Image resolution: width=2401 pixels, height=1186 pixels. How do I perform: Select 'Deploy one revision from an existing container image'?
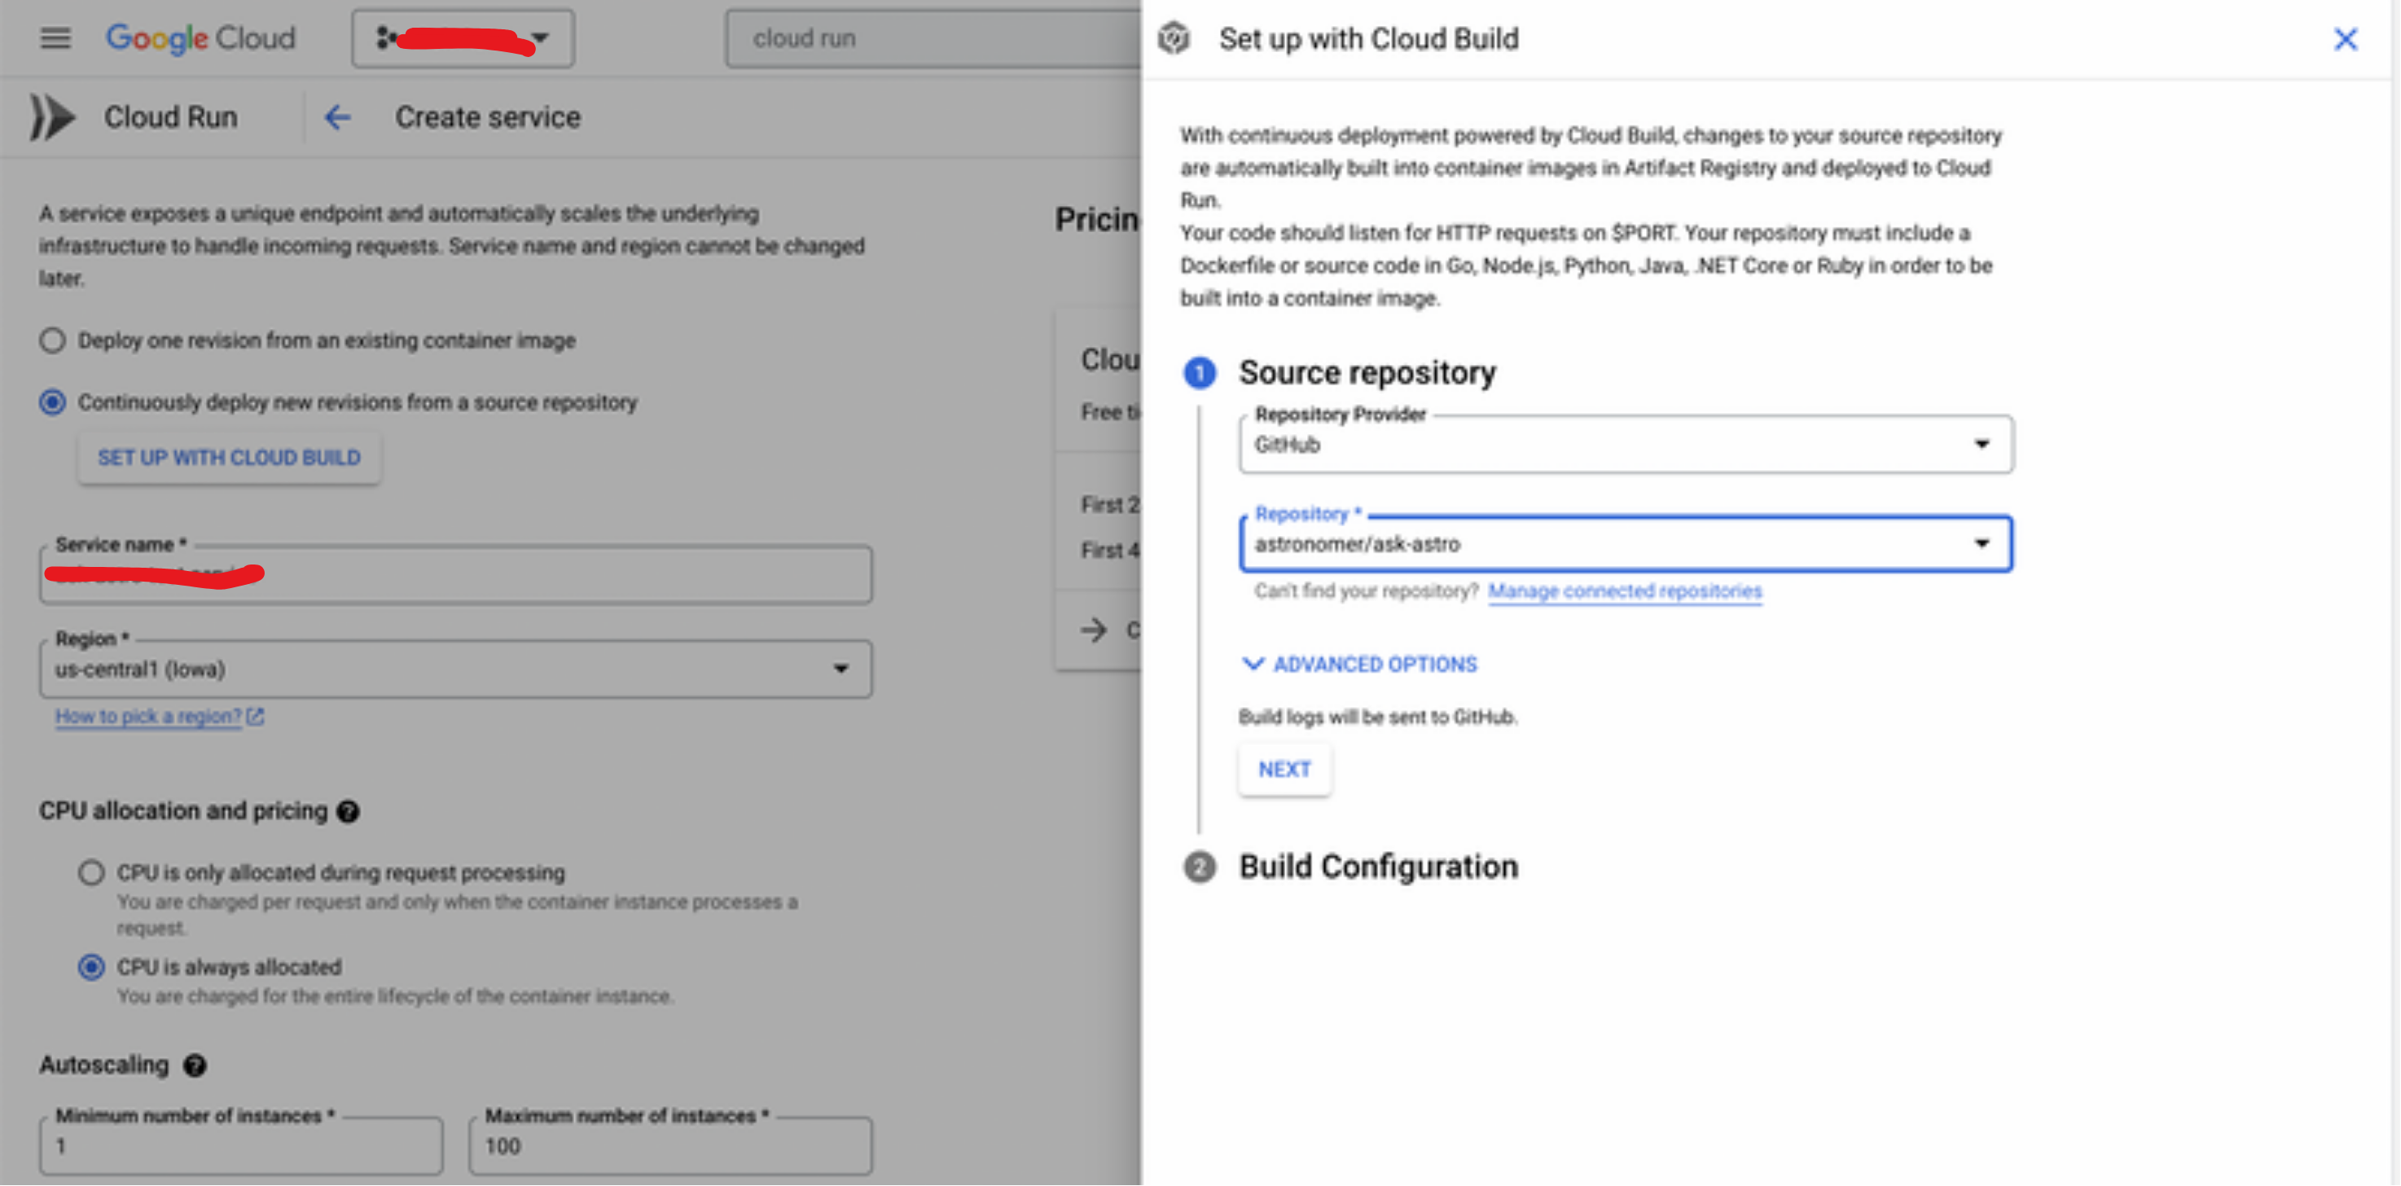pos(54,341)
